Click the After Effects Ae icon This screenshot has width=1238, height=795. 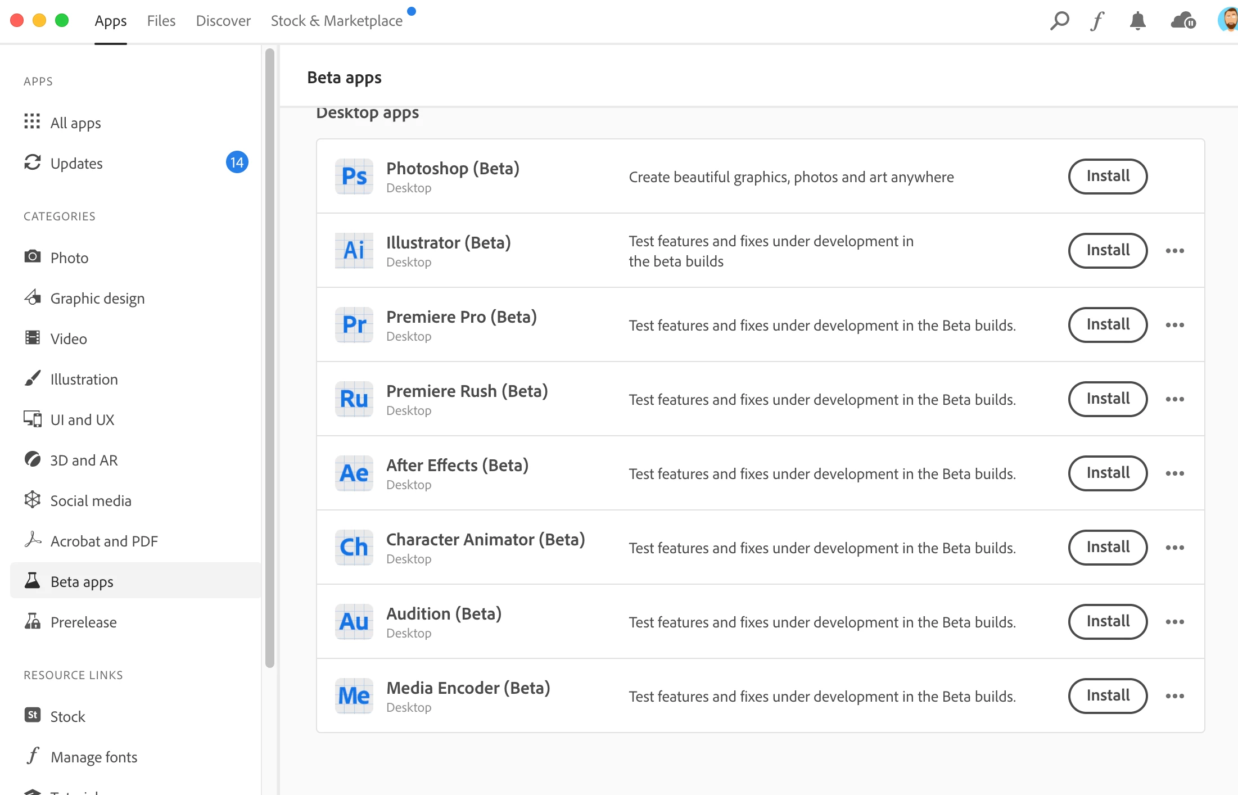(354, 473)
